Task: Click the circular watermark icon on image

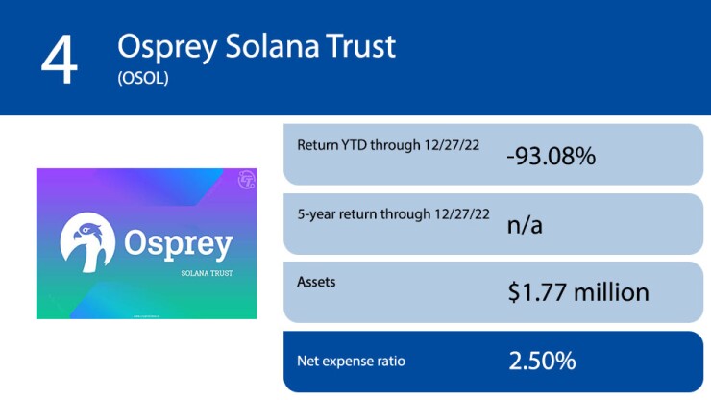Action: click(x=244, y=179)
